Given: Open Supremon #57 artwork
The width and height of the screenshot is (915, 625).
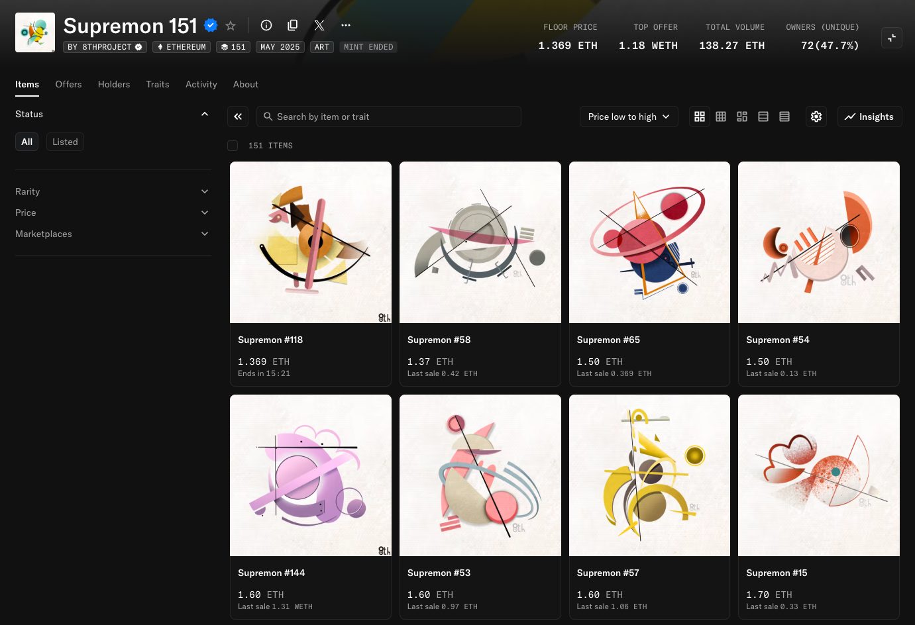Looking at the screenshot, I should 650,475.
